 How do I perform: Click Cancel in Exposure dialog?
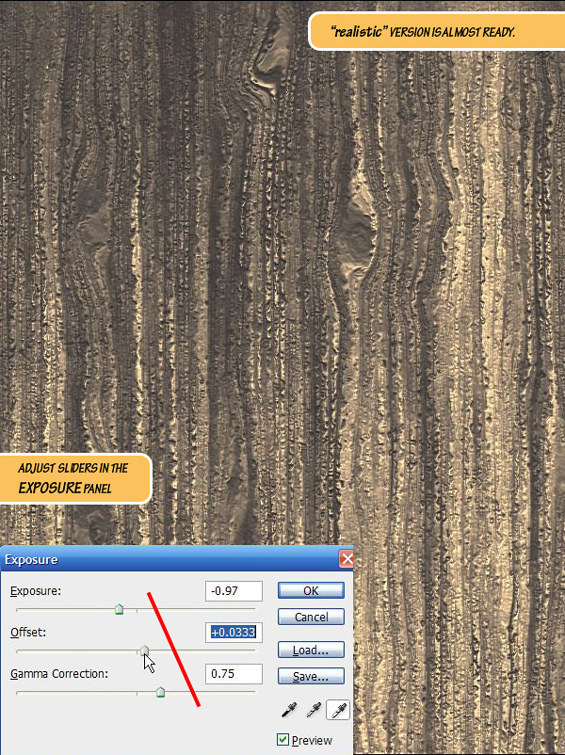coord(311,617)
